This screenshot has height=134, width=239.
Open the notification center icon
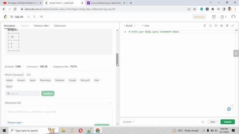click(x=233, y=131)
